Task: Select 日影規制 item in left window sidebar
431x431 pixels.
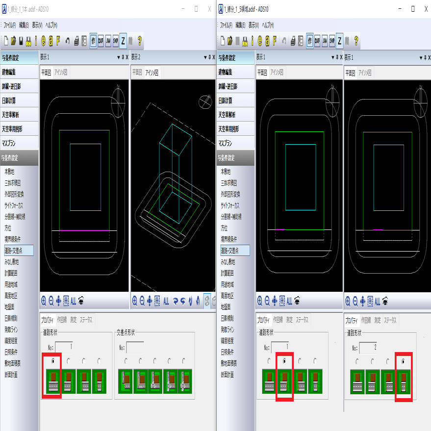Action: (11, 318)
